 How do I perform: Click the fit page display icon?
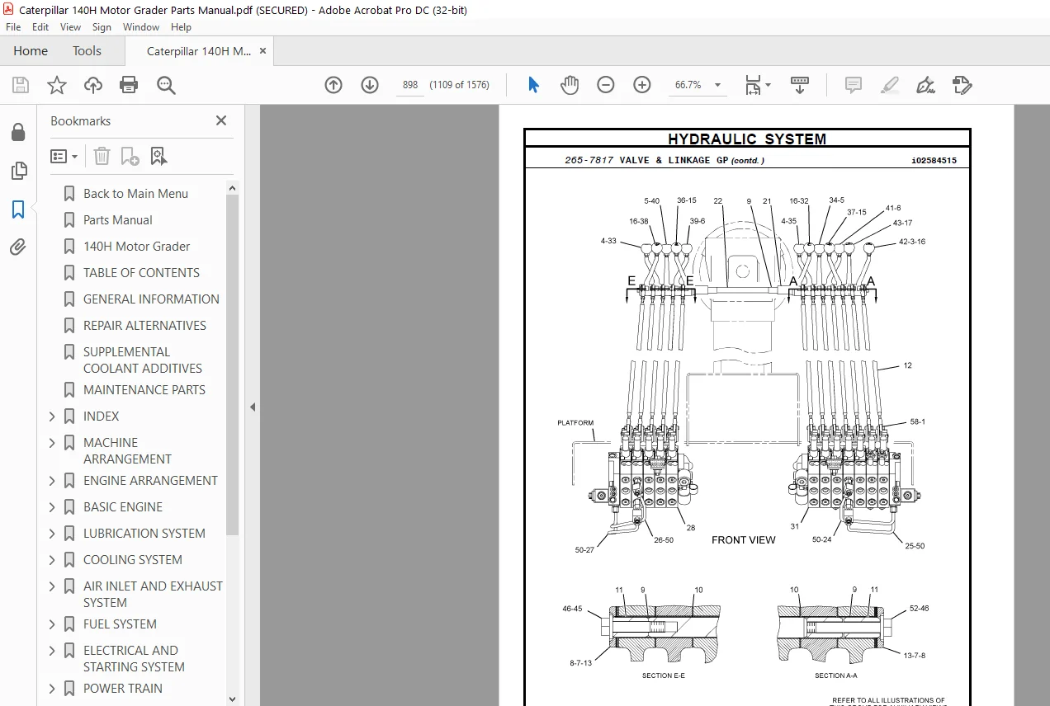click(753, 85)
